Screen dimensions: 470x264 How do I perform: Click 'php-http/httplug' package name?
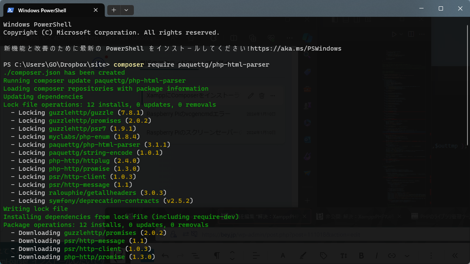[x=79, y=161]
